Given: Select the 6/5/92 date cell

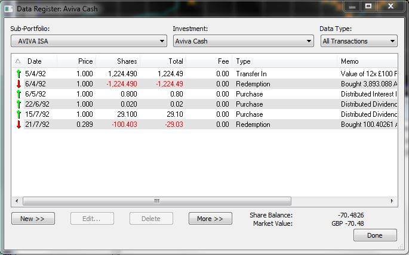Looking at the screenshot, I should click(35, 94).
